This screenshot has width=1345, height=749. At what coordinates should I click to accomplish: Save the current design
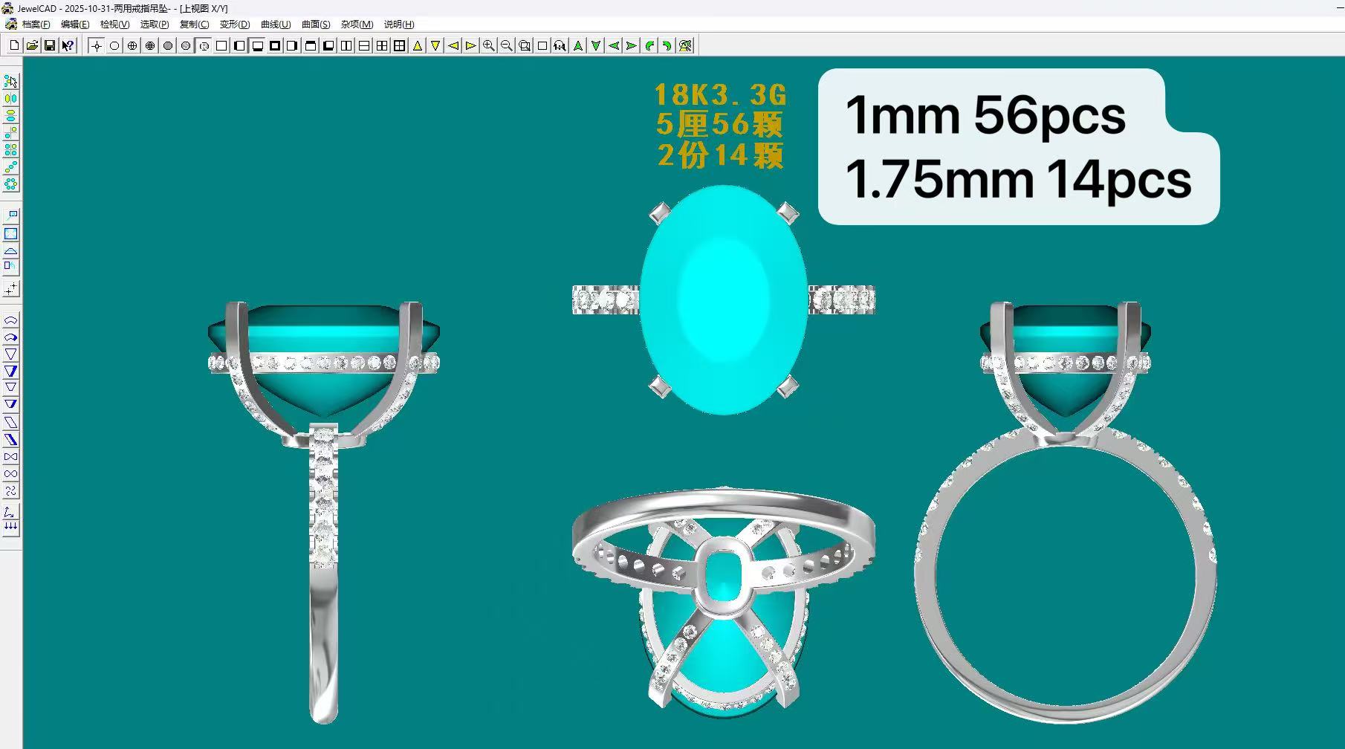click(x=51, y=45)
